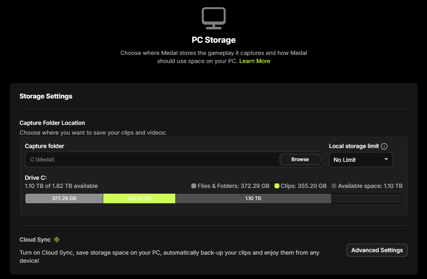Click the 1.10 TB available space segment
The width and height of the screenshot is (427, 279).
(x=253, y=198)
